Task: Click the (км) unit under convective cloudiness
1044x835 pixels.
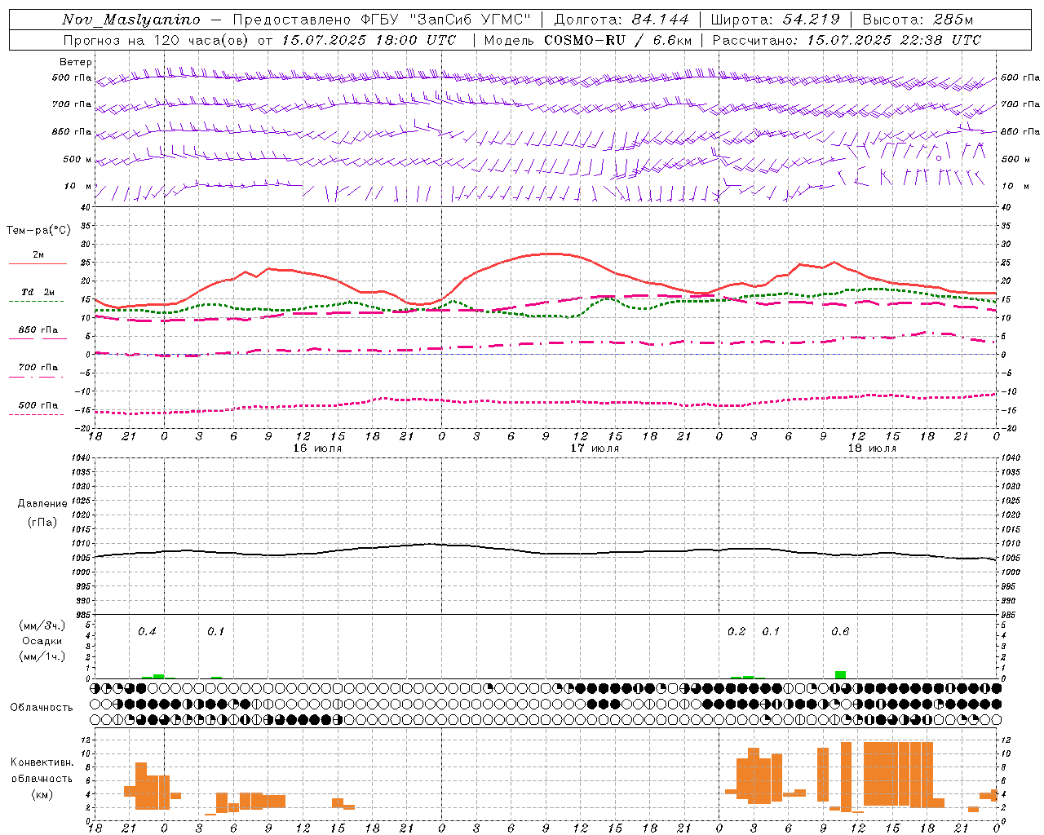Action: coord(42,793)
